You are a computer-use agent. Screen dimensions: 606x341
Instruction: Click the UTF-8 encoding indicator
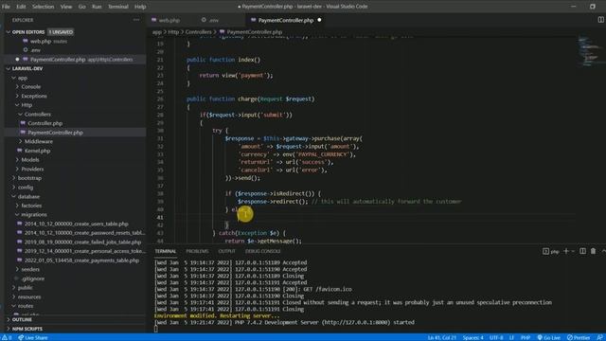496,337
